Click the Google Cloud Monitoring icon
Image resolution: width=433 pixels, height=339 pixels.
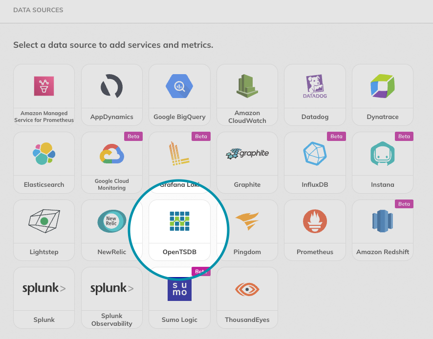[111, 154]
